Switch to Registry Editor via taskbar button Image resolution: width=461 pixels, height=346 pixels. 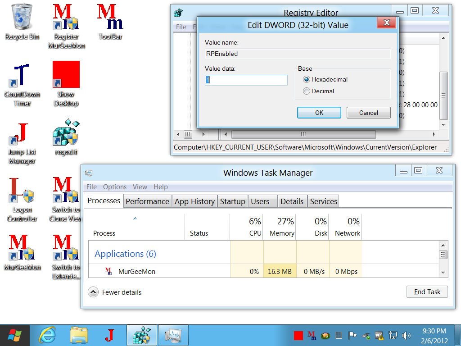point(142,335)
